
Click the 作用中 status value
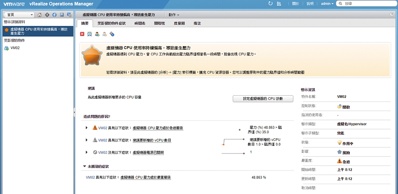point(347,143)
